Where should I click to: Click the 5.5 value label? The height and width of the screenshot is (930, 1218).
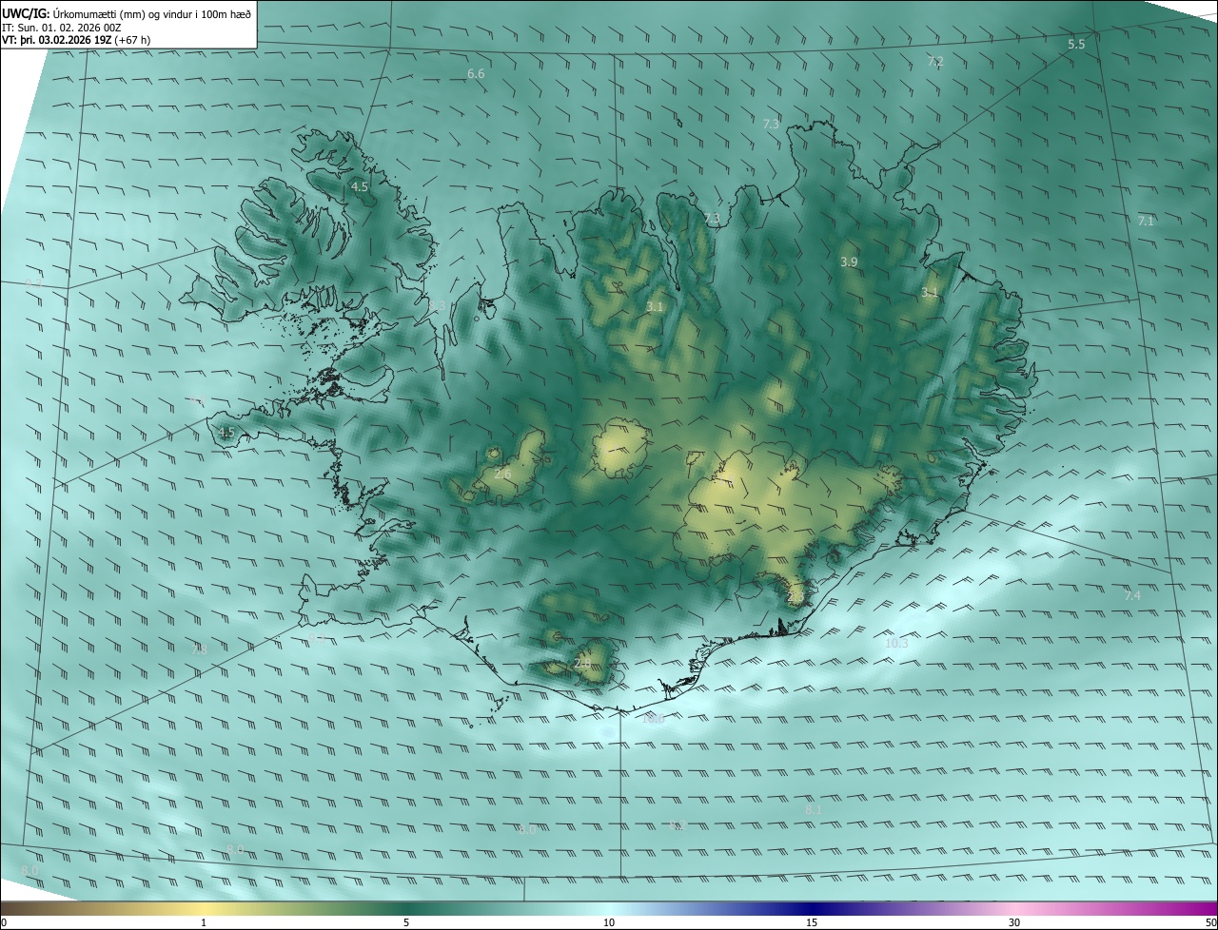(1076, 44)
